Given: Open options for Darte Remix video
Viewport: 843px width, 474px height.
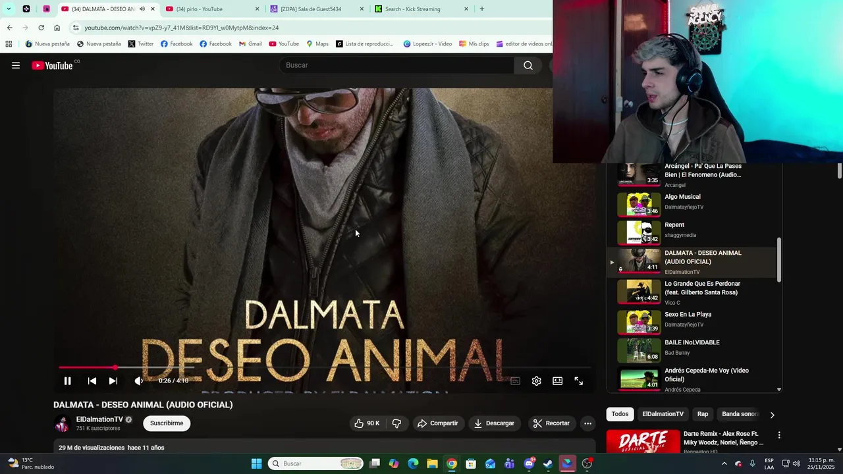Looking at the screenshot, I should (x=779, y=435).
